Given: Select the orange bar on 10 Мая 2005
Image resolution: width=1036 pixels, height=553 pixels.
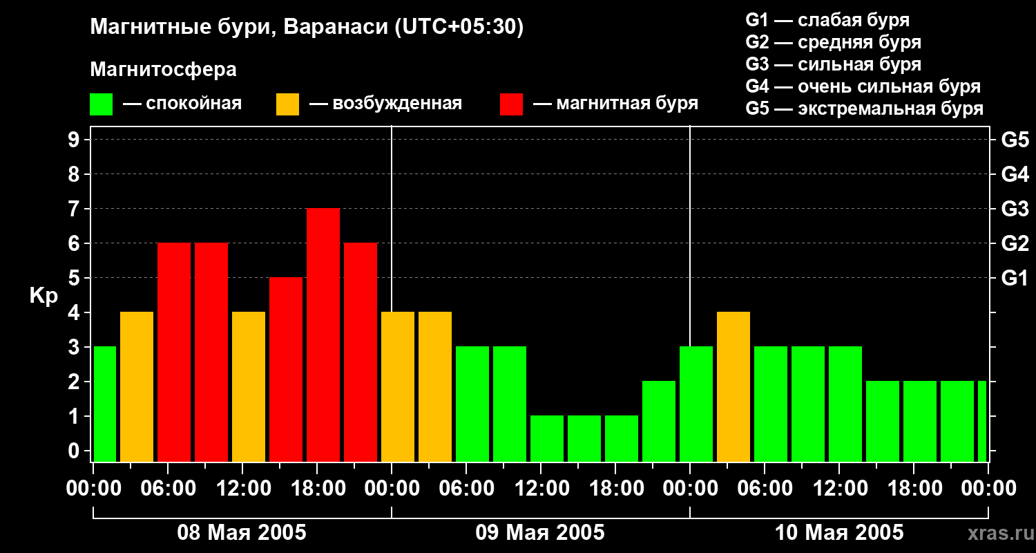Looking at the screenshot, I should [733, 386].
